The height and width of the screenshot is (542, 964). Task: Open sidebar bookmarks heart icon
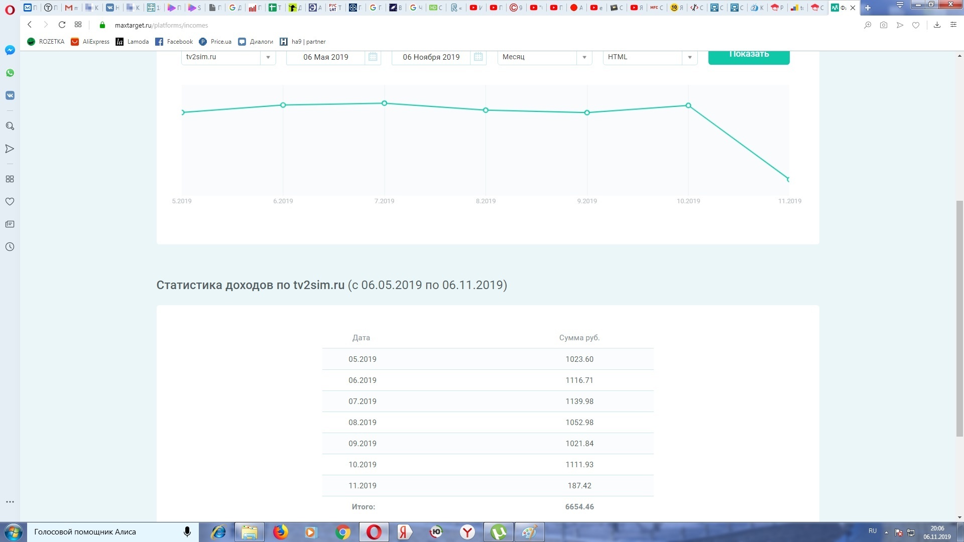point(10,202)
